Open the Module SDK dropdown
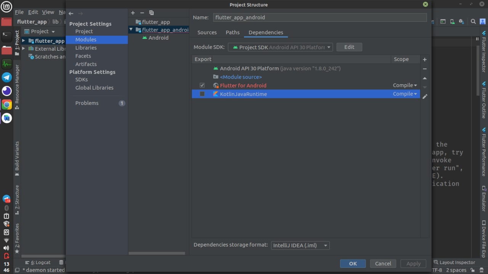488x274 pixels. (x=280, y=47)
